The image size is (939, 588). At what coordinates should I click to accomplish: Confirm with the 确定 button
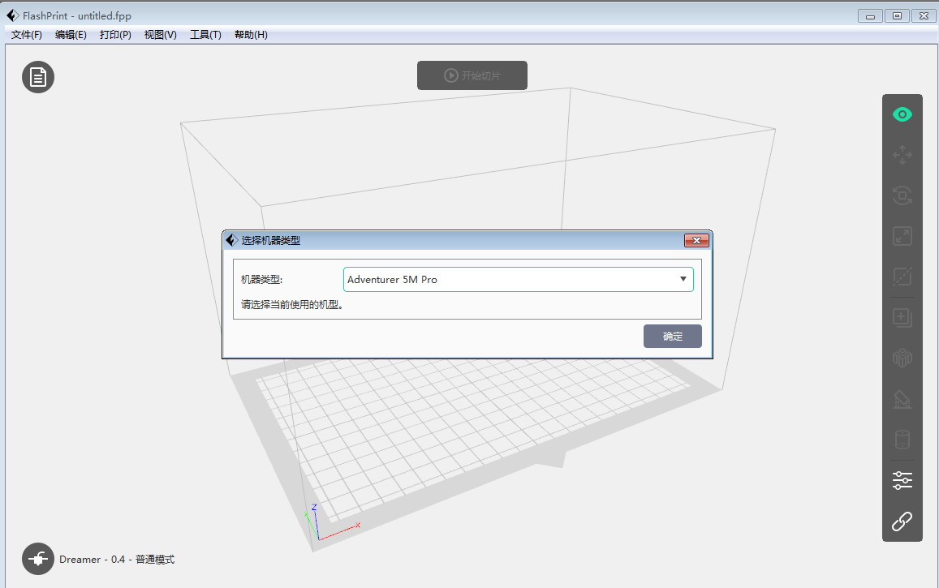673,336
